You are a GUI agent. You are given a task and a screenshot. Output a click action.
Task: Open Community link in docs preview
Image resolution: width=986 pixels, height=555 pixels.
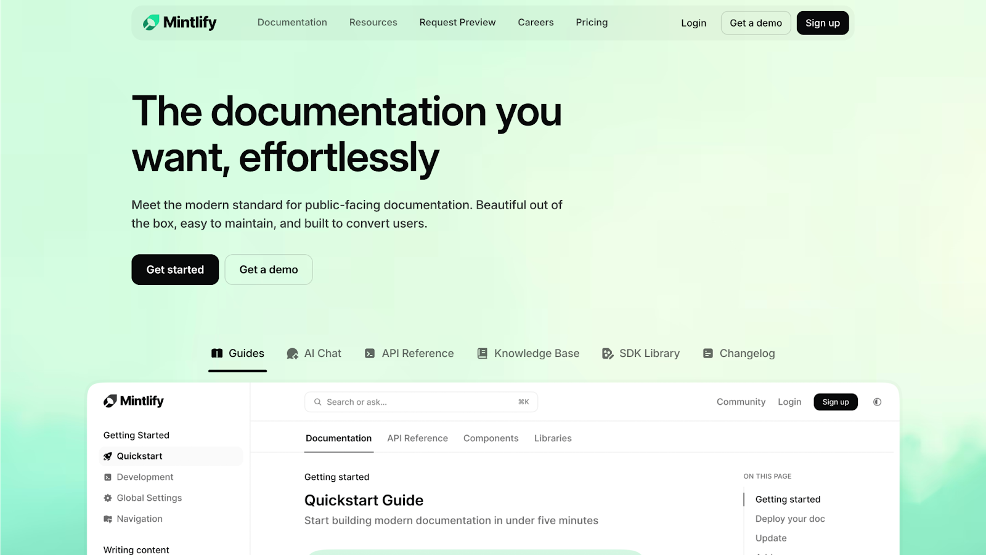741,402
